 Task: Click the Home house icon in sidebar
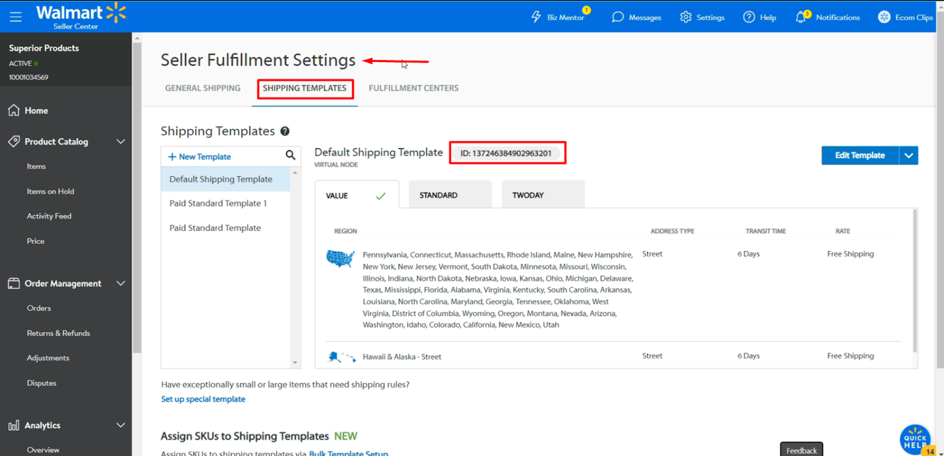click(x=14, y=110)
